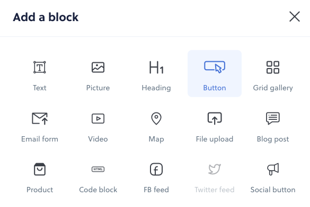Add a Product block
This screenshot has width=310, height=207.
[40, 176]
